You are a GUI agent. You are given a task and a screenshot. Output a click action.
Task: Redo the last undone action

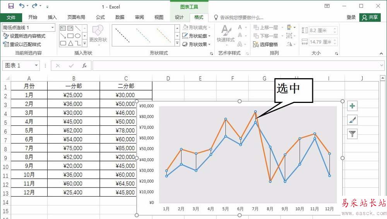tap(35, 6)
